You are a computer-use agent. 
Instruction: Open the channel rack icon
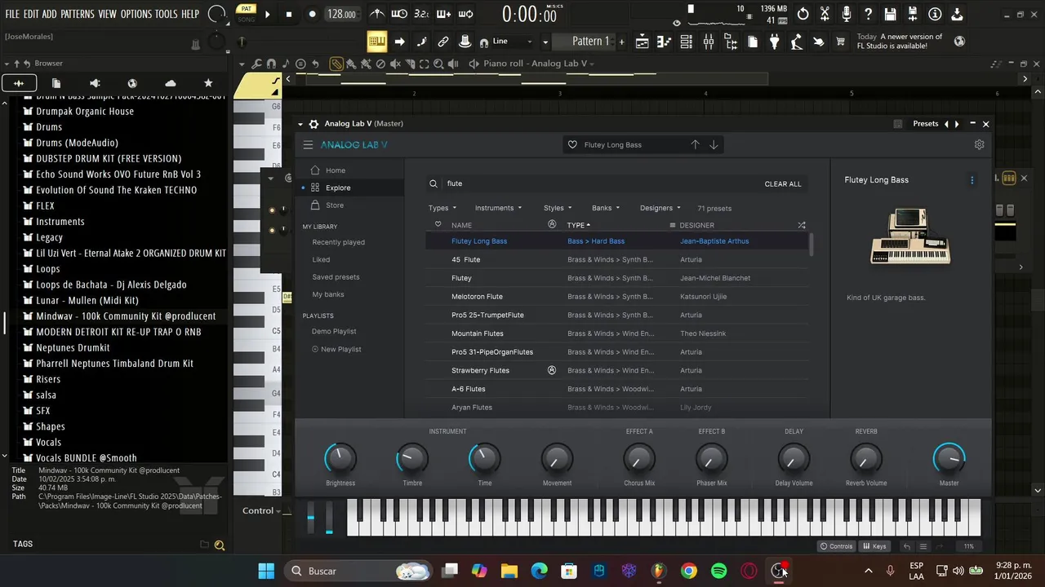(x=686, y=42)
